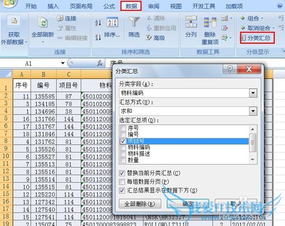Expand the 取消组合 dropdown arrow

pyautogui.click(x=274, y=28)
